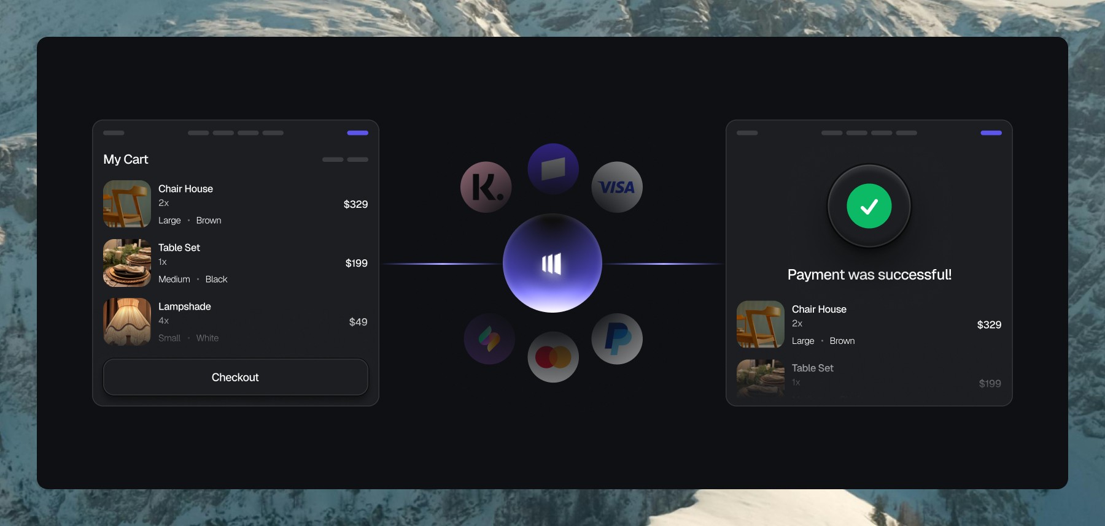Image resolution: width=1105 pixels, height=526 pixels.
Task: Click the Checkout button
Action: point(236,377)
